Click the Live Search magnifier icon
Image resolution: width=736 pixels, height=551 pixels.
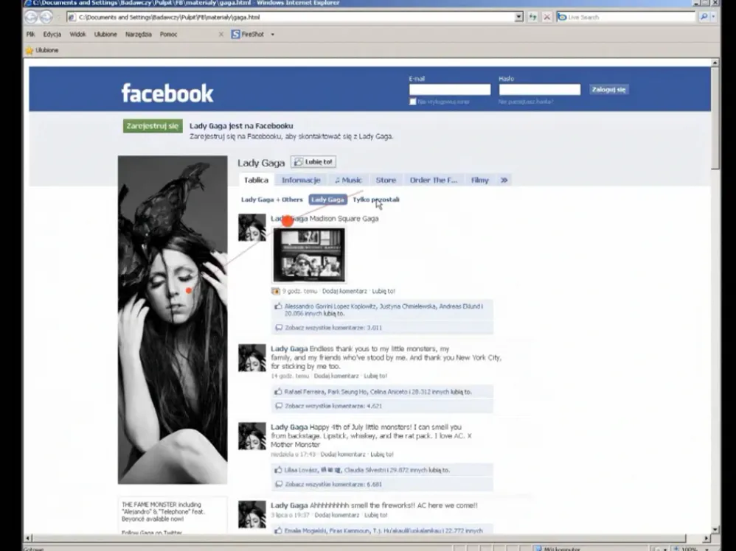pyautogui.click(x=704, y=17)
